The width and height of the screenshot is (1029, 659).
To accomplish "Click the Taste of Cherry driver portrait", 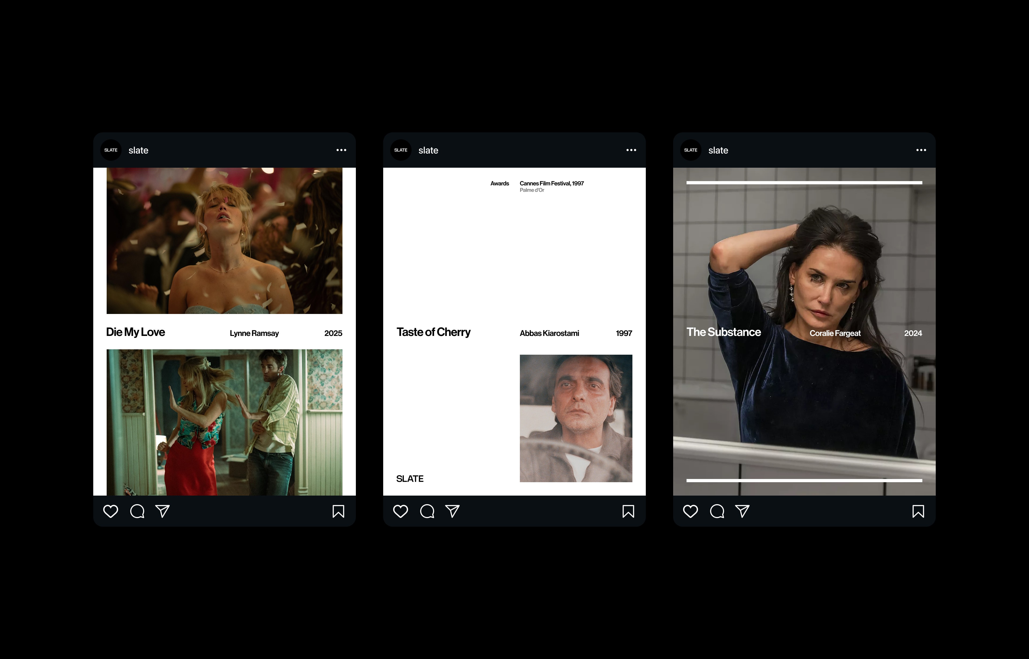I will [576, 418].
